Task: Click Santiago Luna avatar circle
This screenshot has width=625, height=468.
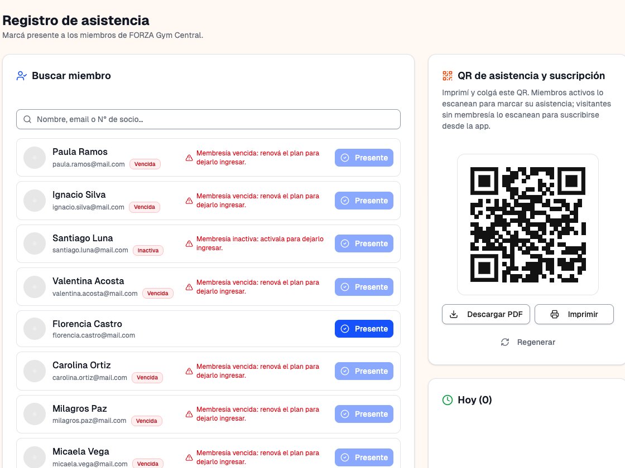Action: pos(35,243)
